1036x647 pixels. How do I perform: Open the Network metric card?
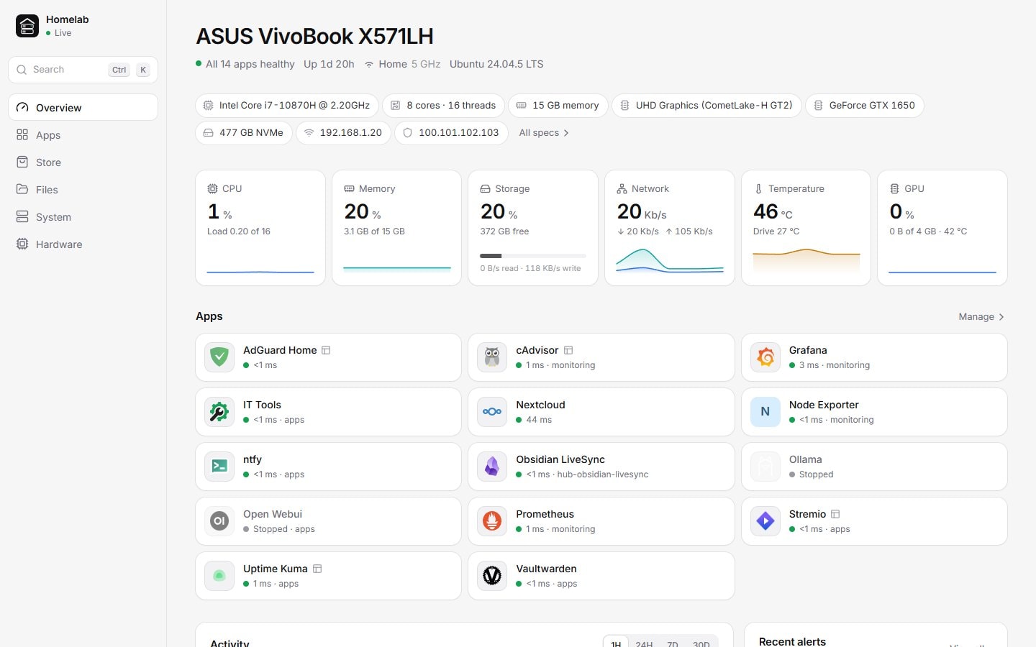(x=670, y=228)
